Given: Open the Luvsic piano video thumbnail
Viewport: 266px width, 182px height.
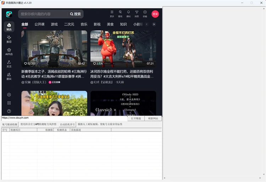Looking at the screenshot, I should (123, 103).
